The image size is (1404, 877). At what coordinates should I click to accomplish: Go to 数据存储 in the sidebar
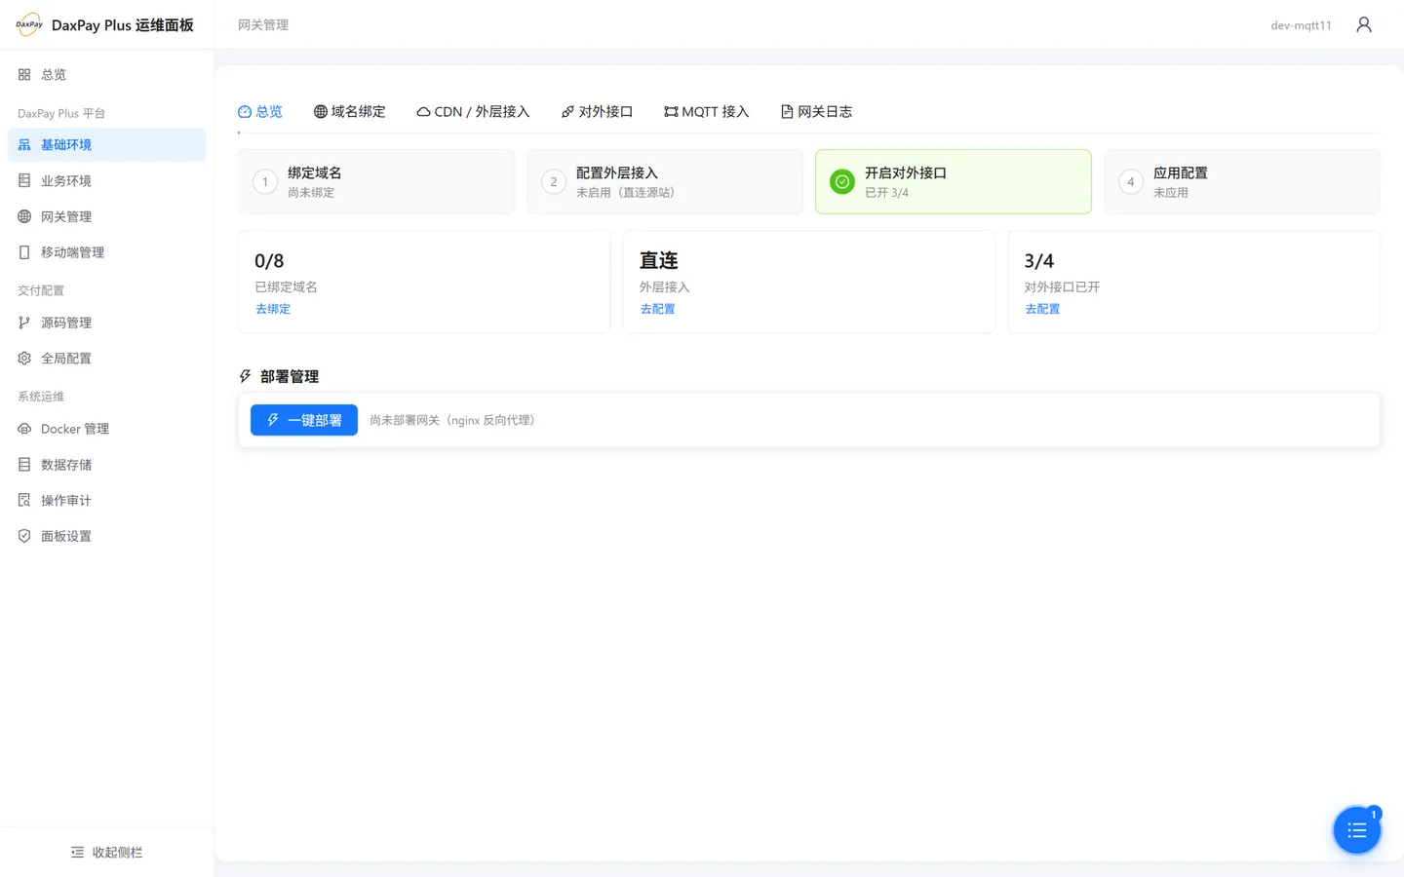tap(106, 465)
